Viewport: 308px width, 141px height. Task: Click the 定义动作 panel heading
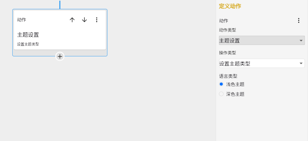(230, 6)
